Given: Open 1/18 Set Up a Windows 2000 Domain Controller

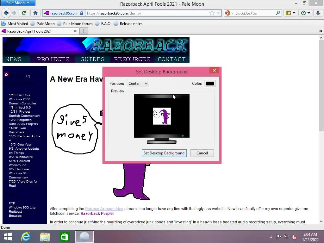Looking at the screenshot, I should 22,99.
